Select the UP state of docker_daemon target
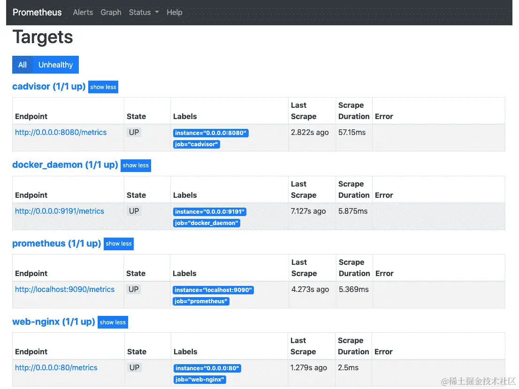Screen dimensions: 519x389 (x=134, y=211)
